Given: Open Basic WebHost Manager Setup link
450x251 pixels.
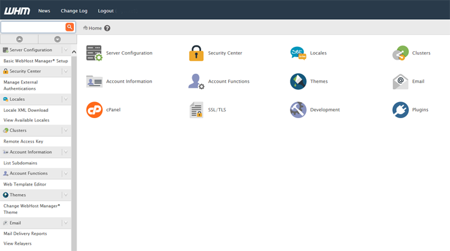Looking at the screenshot, I should pos(35,61).
